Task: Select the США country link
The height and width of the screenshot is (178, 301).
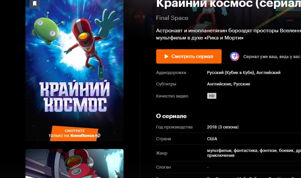Action: click(212, 139)
